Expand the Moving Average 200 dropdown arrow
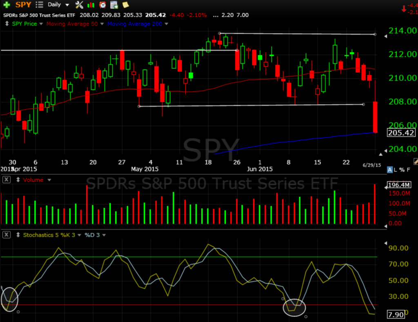Screen dimensions: 418x322 click(x=167, y=24)
